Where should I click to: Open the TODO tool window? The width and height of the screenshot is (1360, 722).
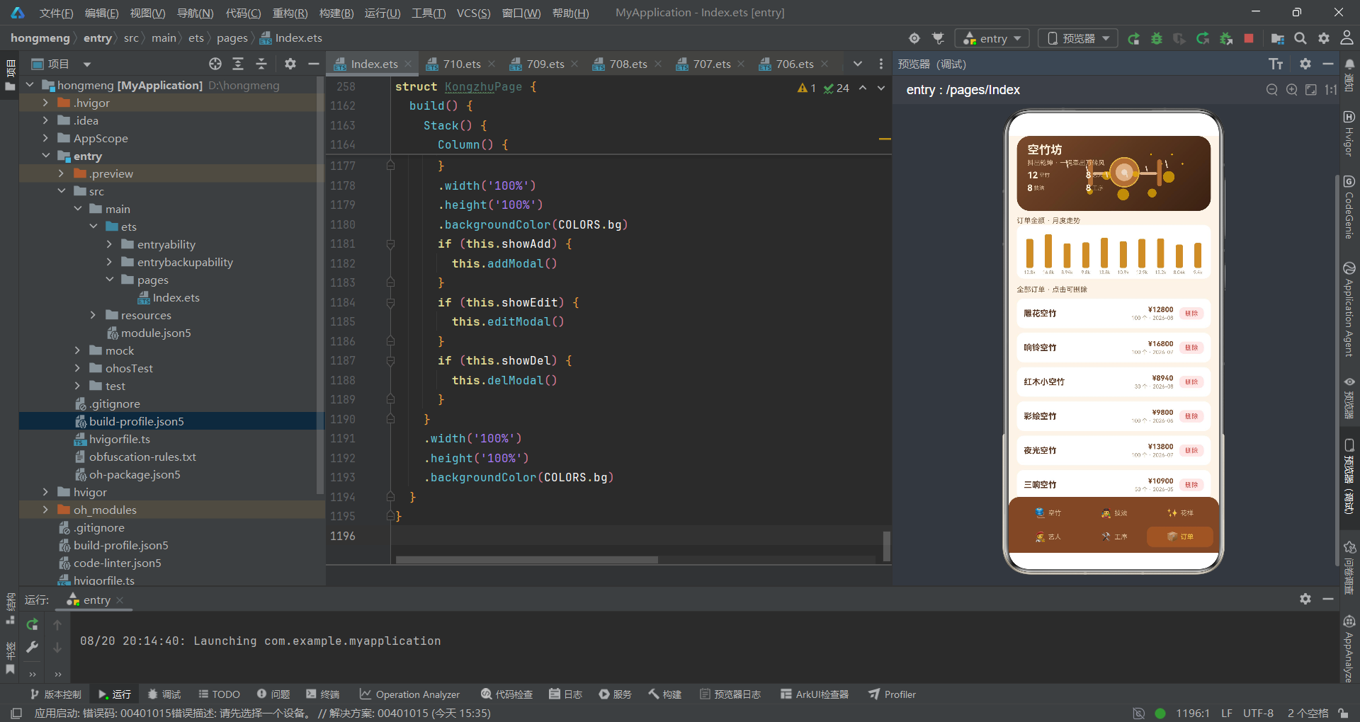pyautogui.click(x=220, y=694)
